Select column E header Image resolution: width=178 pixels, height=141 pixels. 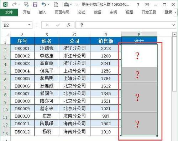(x=139, y=34)
